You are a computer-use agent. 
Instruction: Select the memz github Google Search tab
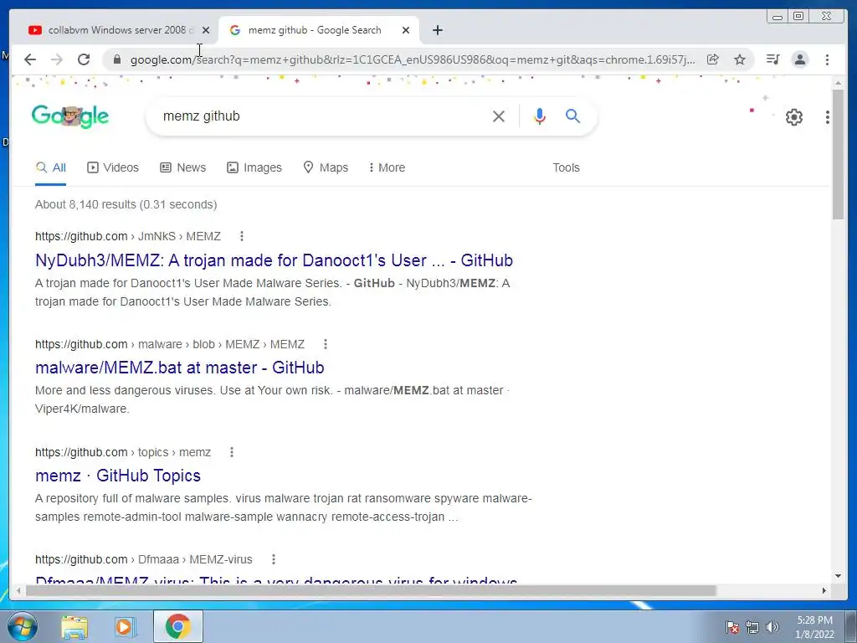click(x=319, y=30)
